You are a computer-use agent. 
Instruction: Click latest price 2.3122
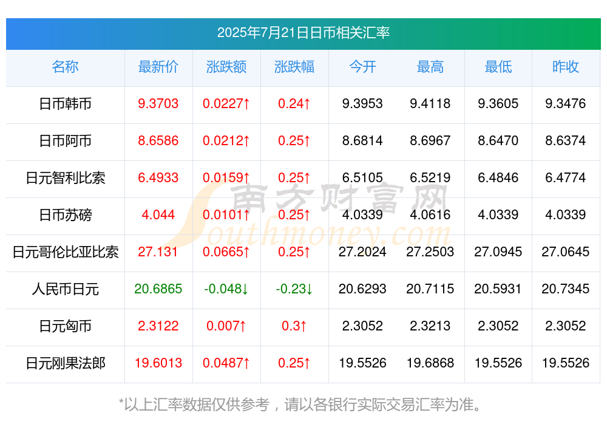[158, 326]
